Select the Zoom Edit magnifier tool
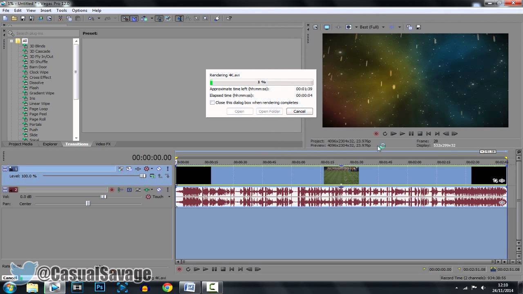 [x=205, y=18]
